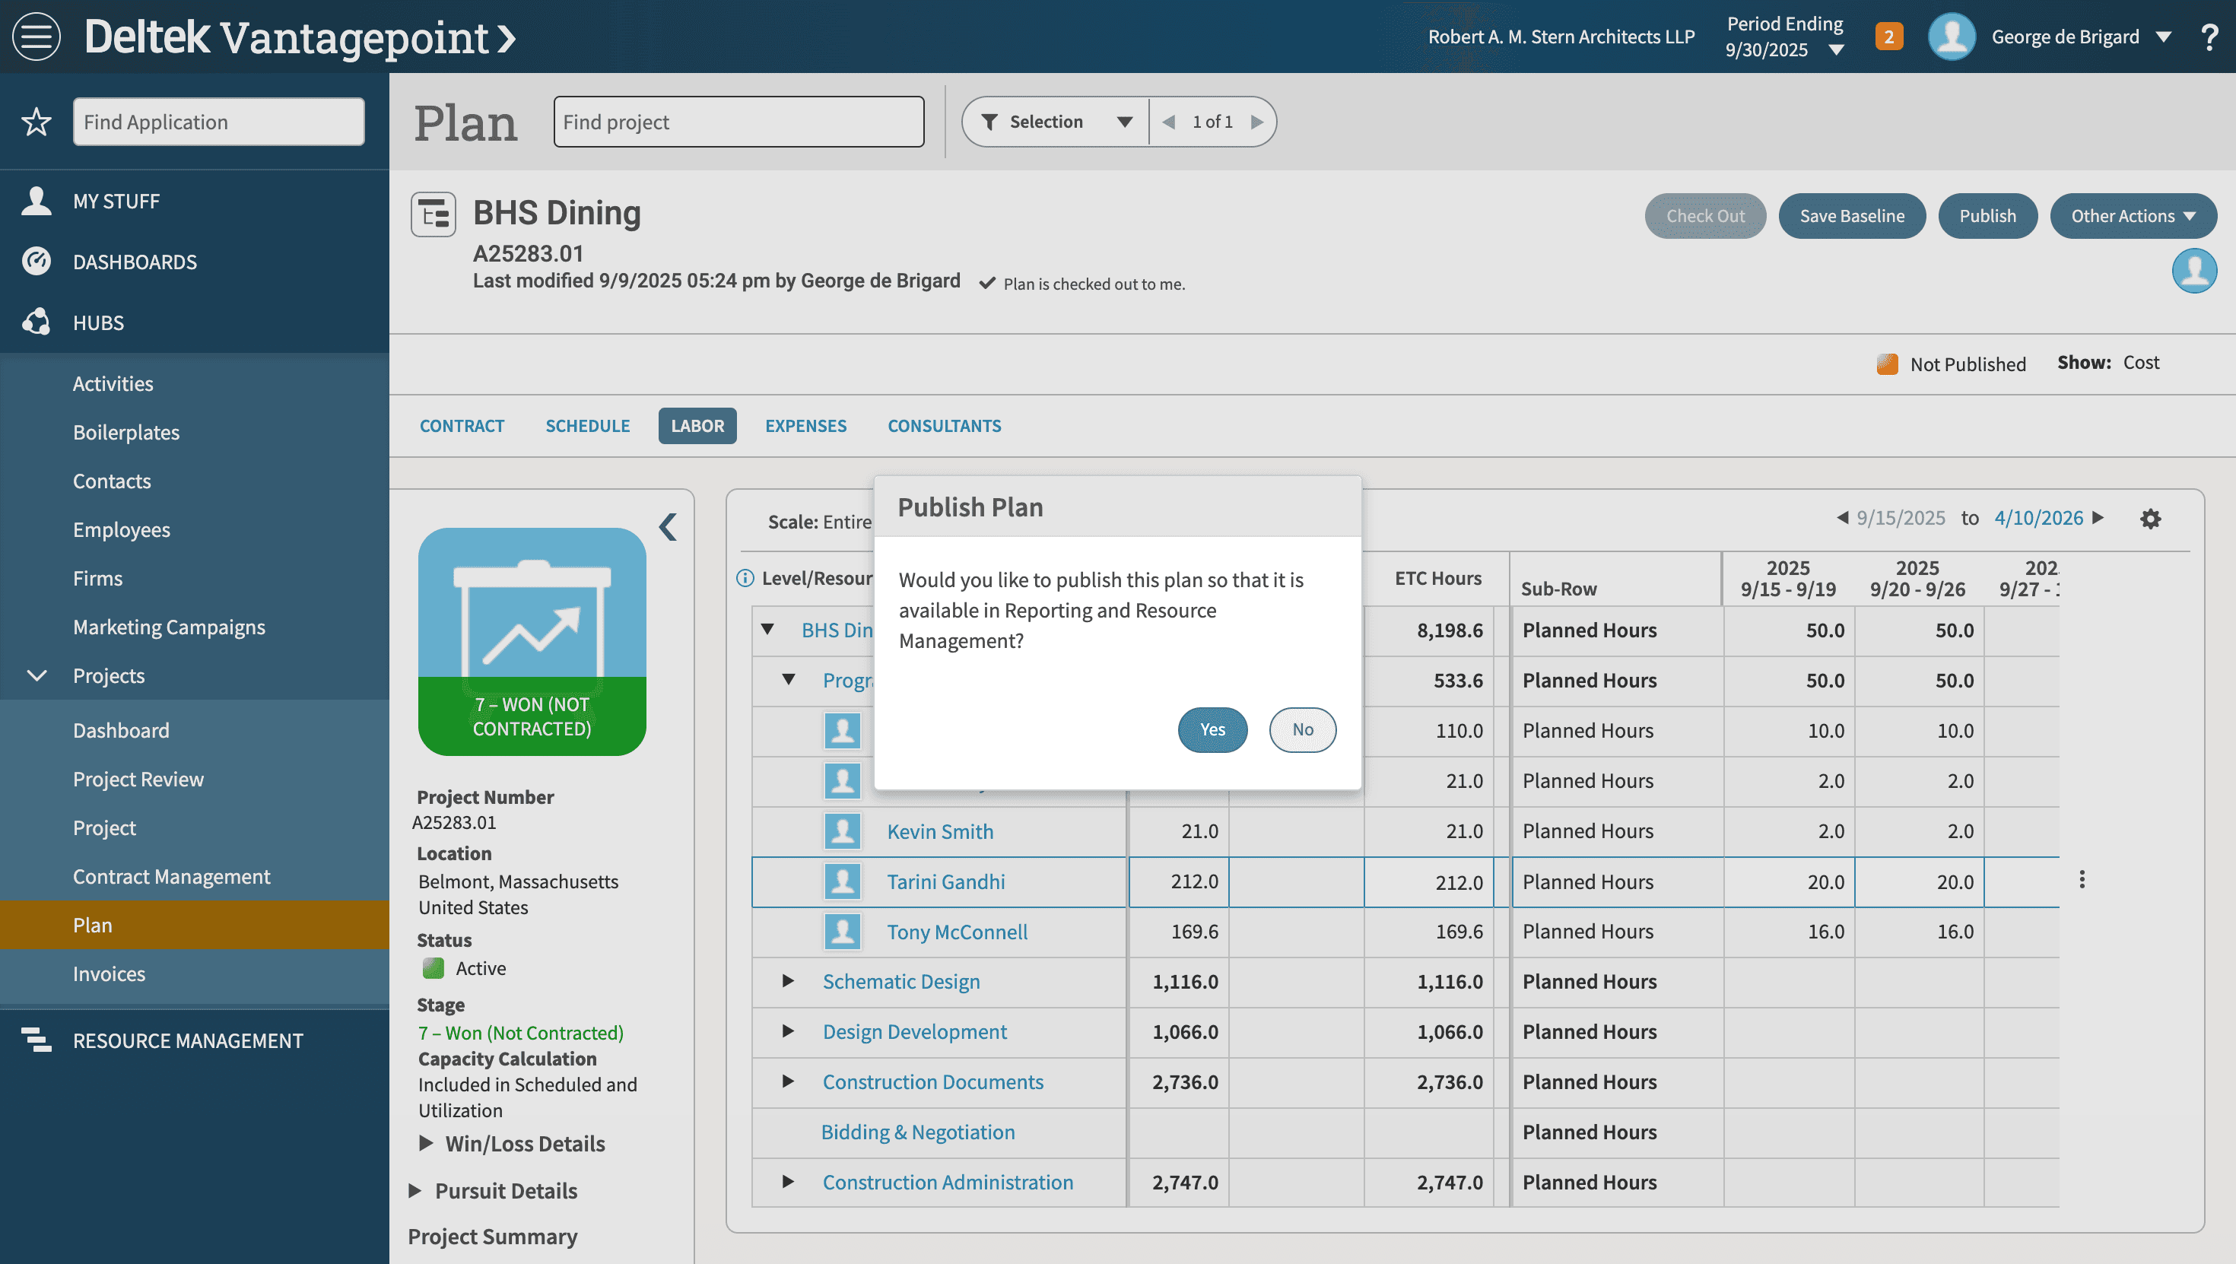Click the plan structure icon beside BHS Dining
Viewport: 2236px width, 1264px height.
pos(434,214)
